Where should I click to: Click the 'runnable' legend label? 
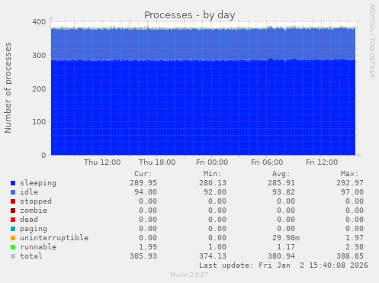(38, 247)
